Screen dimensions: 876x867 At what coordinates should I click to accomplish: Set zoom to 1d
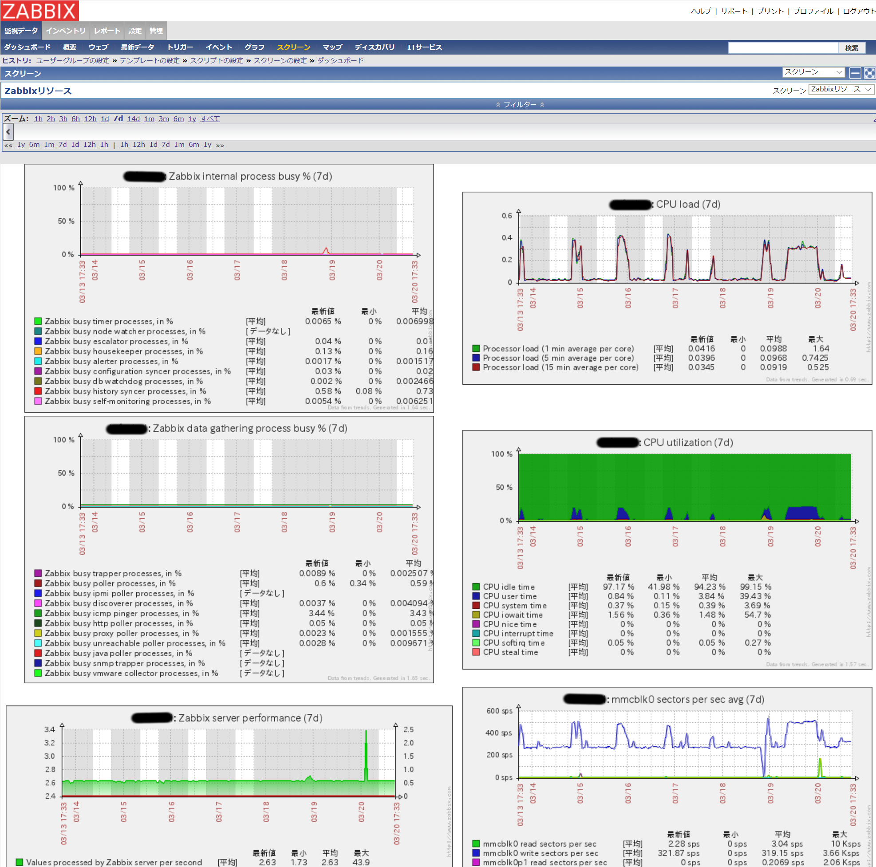pos(105,119)
